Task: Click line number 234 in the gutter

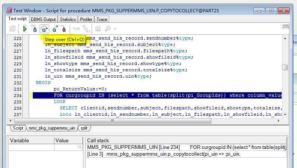Action: (18, 96)
